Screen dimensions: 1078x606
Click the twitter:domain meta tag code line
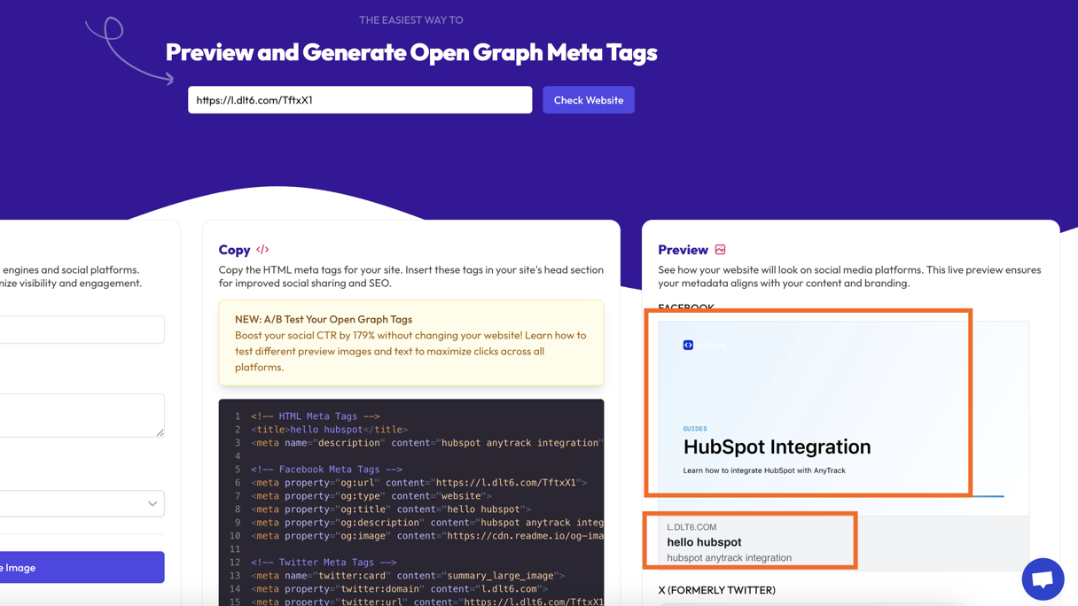(x=399, y=589)
